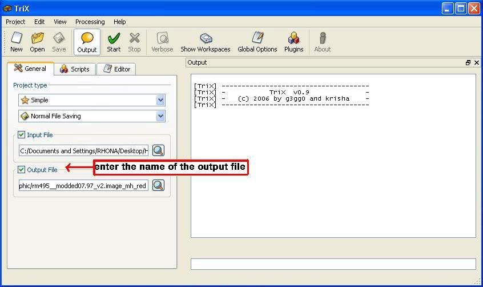This screenshot has height=287, width=483.
Task: Switch to the General tab
Action: coord(30,69)
